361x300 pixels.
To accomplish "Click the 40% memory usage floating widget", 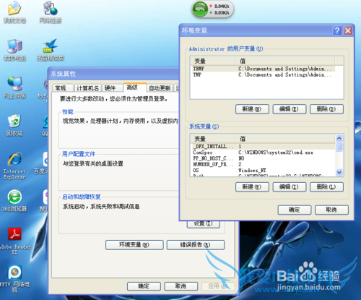I will (212, 9).
